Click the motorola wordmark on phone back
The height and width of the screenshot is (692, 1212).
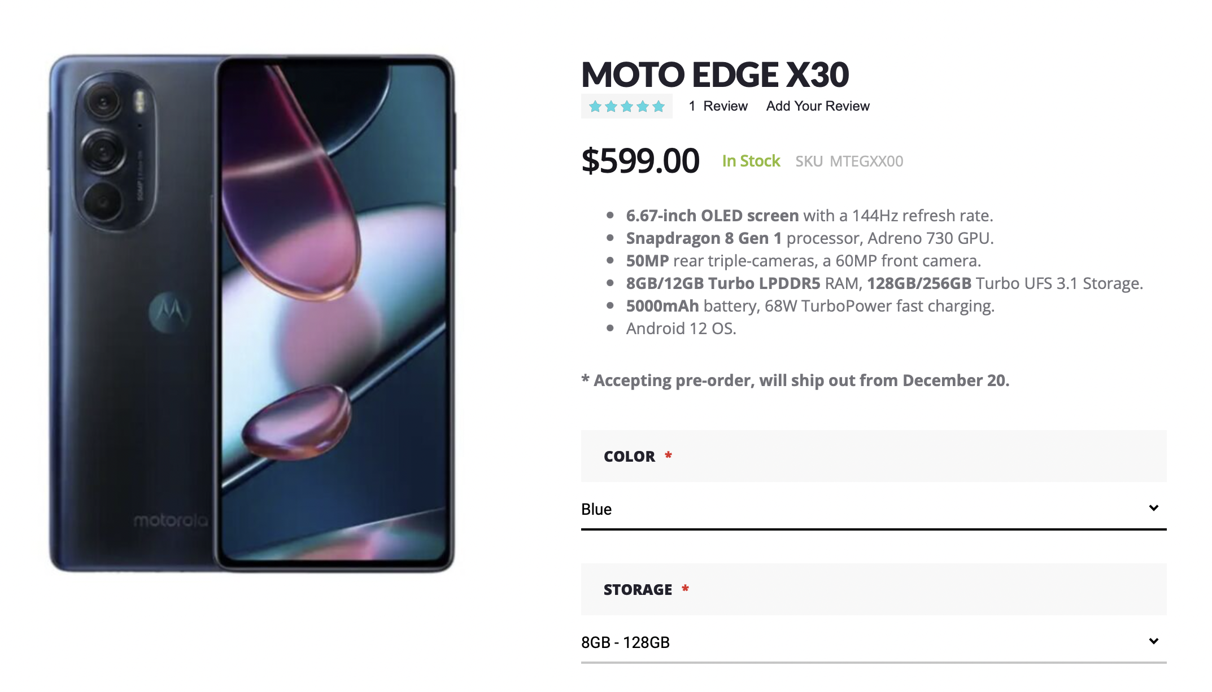point(171,520)
